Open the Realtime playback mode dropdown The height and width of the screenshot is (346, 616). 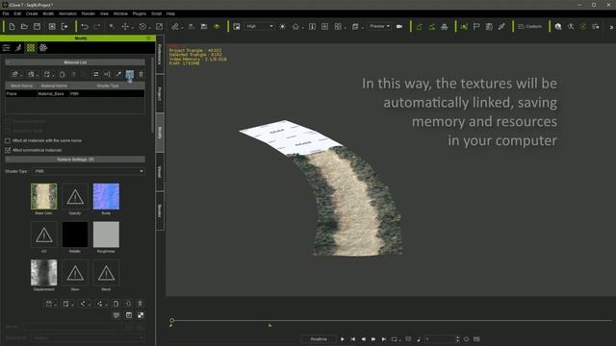(x=319, y=339)
